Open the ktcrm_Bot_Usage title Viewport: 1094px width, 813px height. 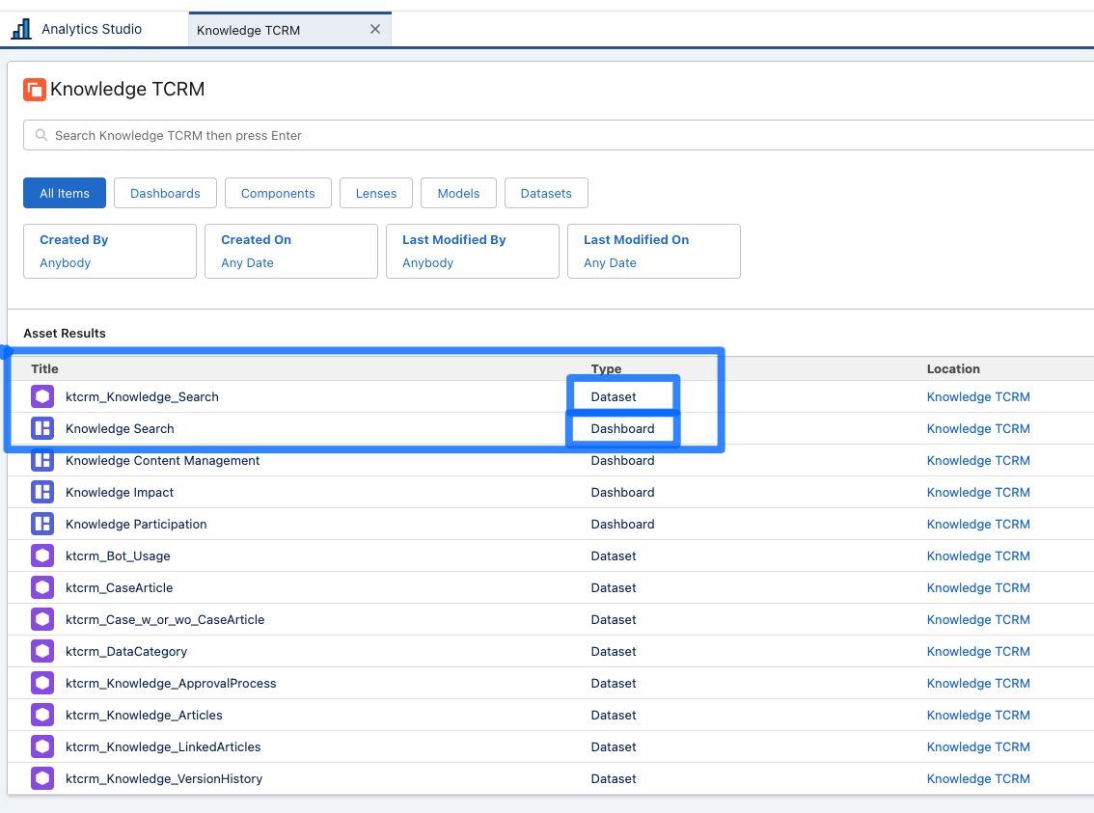coord(118,556)
